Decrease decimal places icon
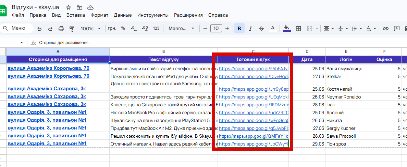The height and width of the screenshot is (167, 407). click(x=134, y=28)
